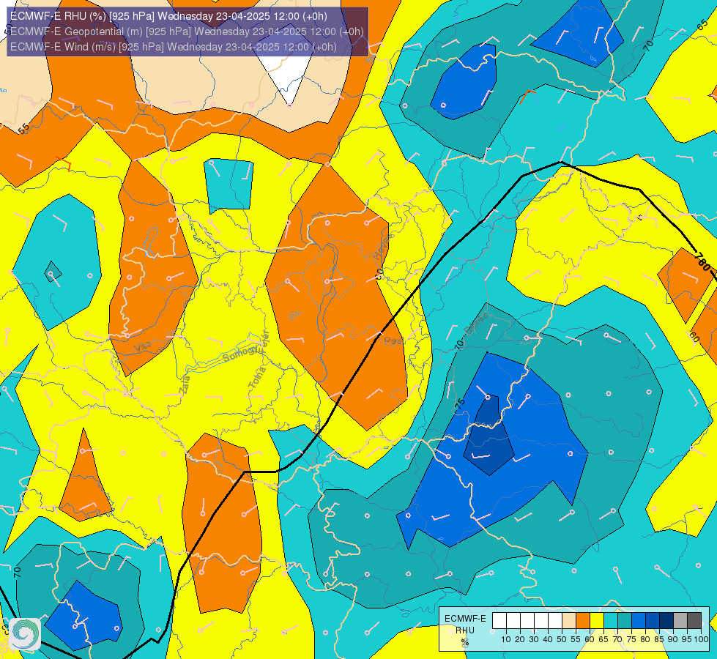Click the legend label 'RHU'

pyautogui.click(x=465, y=630)
